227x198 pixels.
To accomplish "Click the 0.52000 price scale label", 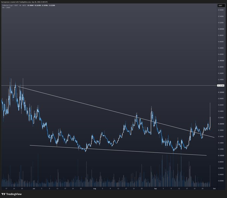I will pos(221,23).
